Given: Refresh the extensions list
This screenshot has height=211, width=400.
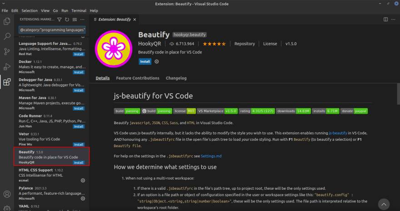Looking at the screenshot, I should (67, 19).
